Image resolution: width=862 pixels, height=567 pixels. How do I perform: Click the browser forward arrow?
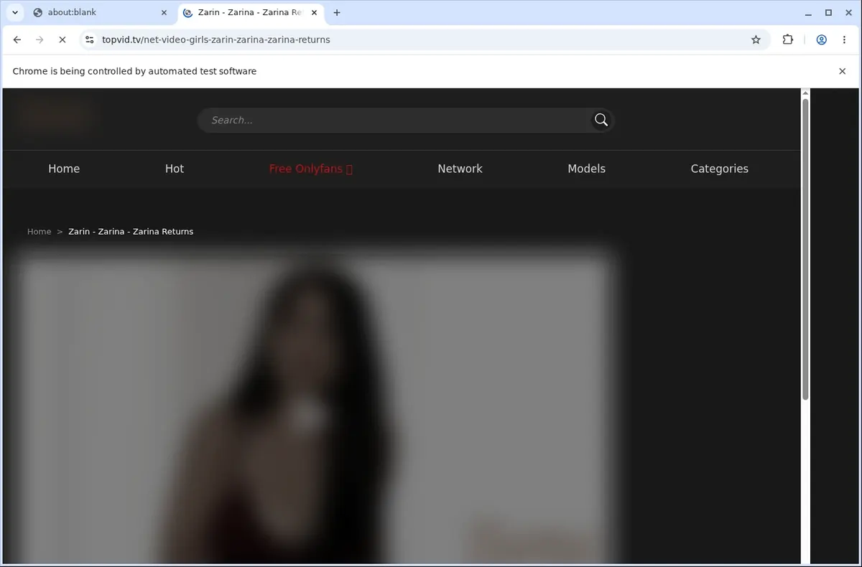[x=40, y=40]
